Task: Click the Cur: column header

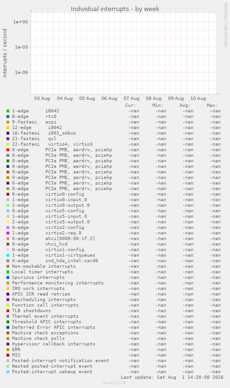Action: click(x=131, y=105)
